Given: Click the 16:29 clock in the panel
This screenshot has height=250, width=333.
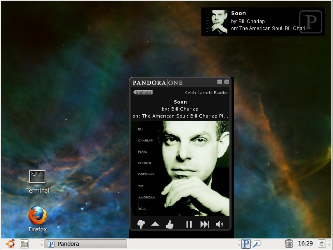Looking at the screenshot, I should [x=305, y=244].
